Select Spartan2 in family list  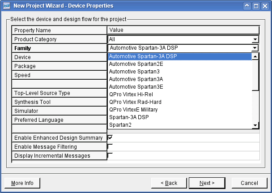pos(120,125)
